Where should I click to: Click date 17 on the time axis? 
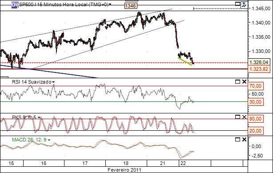tap(85, 163)
